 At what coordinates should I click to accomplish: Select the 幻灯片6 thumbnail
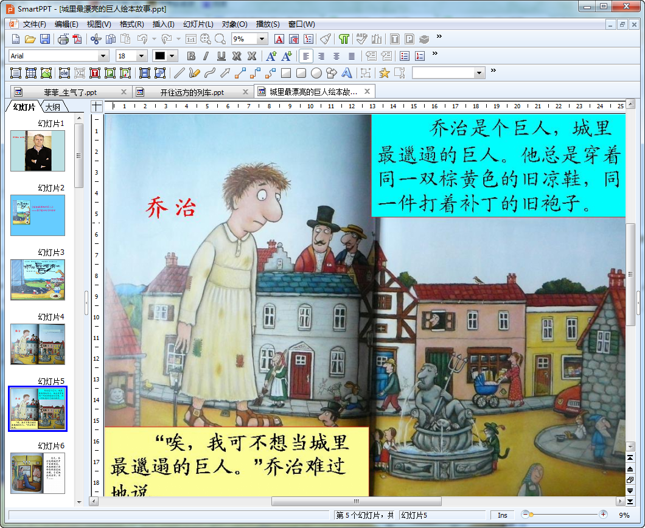(x=38, y=473)
